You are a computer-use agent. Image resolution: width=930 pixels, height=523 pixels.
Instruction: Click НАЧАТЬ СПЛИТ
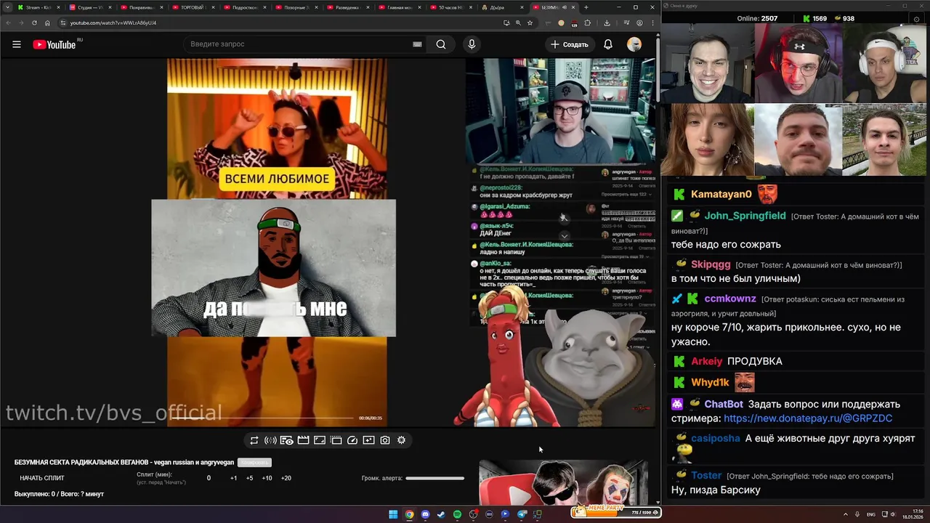(x=42, y=478)
